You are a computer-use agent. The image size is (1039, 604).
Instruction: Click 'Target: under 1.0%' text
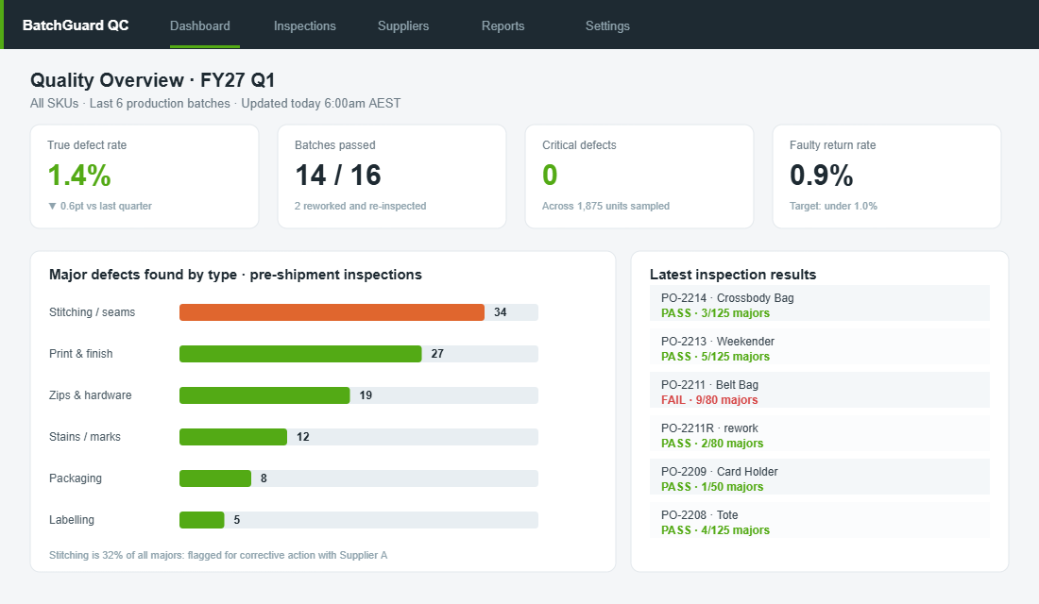click(x=833, y=206)
